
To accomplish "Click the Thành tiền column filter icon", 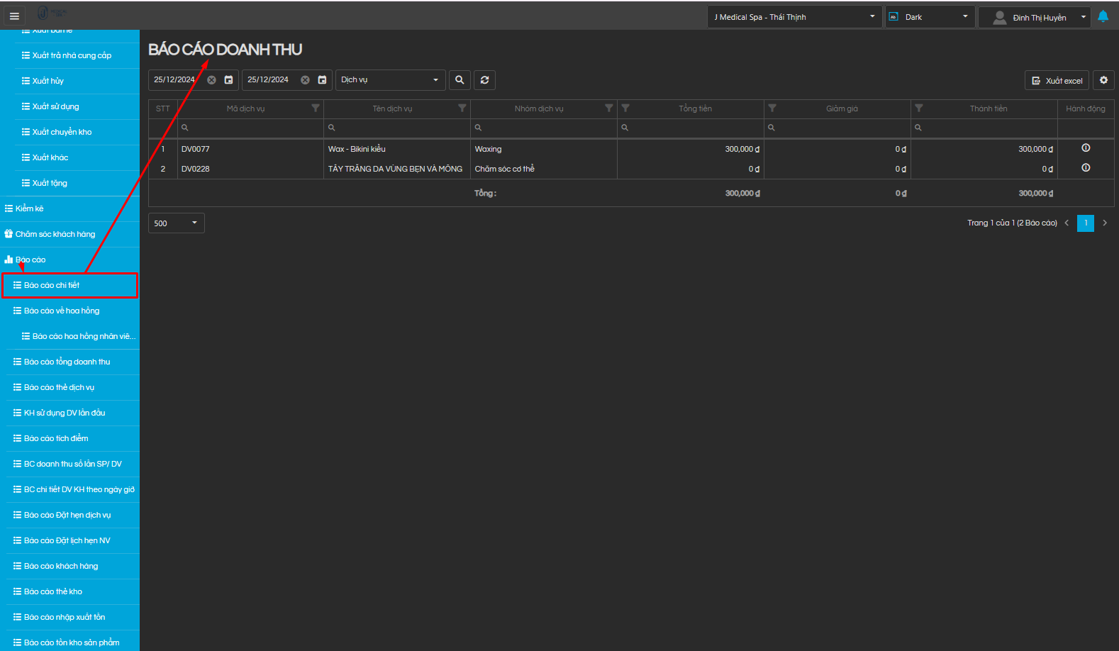I will 919,108.
